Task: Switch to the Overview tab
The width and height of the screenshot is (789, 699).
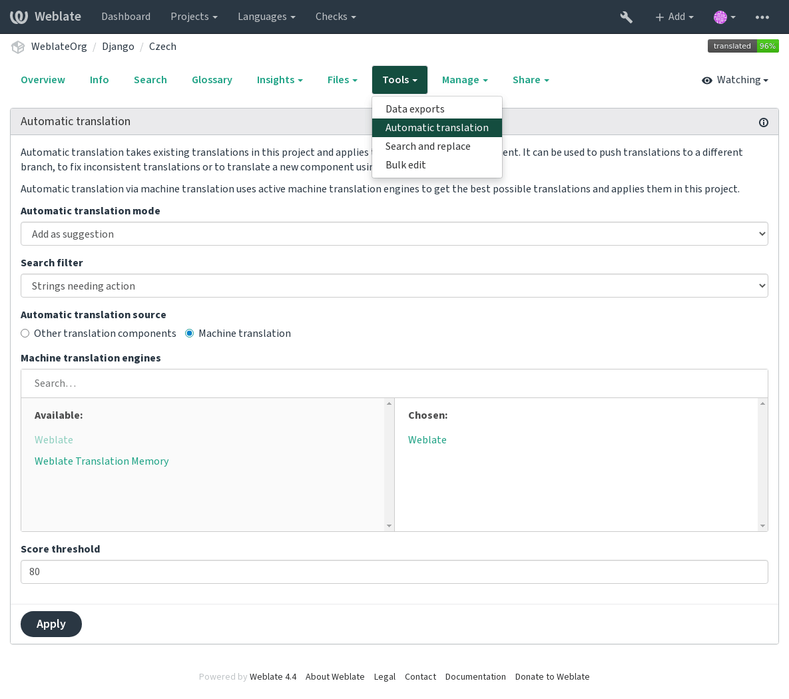Action: (43, 80)
